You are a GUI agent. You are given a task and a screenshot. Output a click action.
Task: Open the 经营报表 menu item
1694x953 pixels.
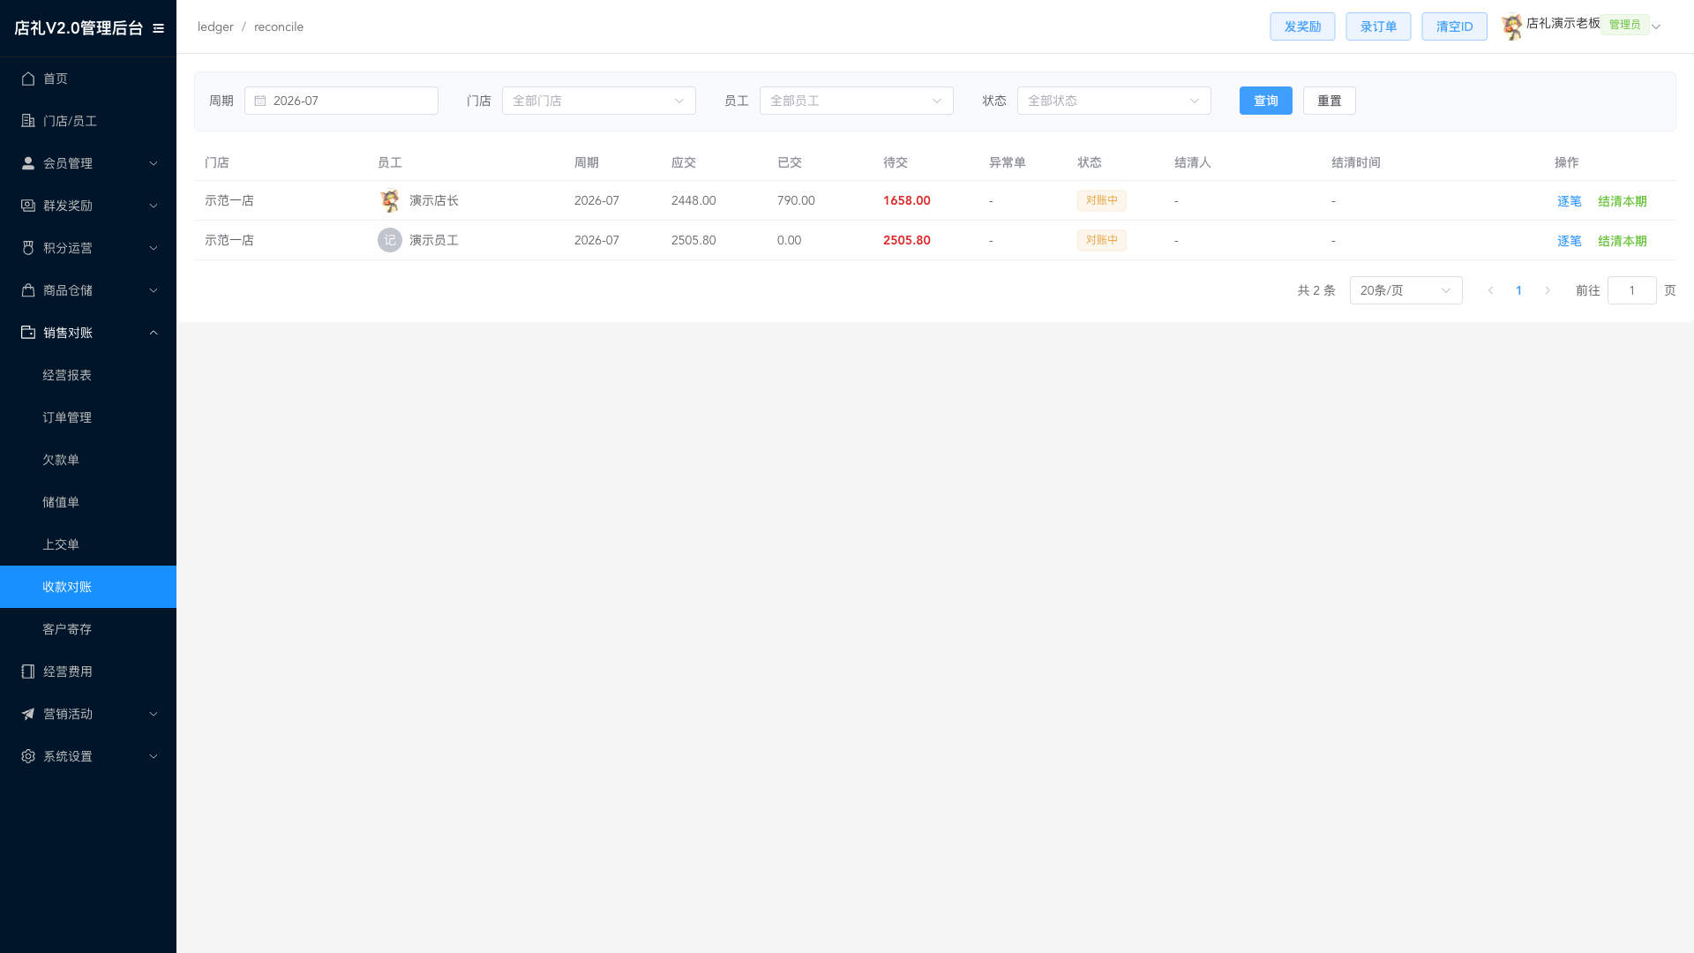(88, 375)
